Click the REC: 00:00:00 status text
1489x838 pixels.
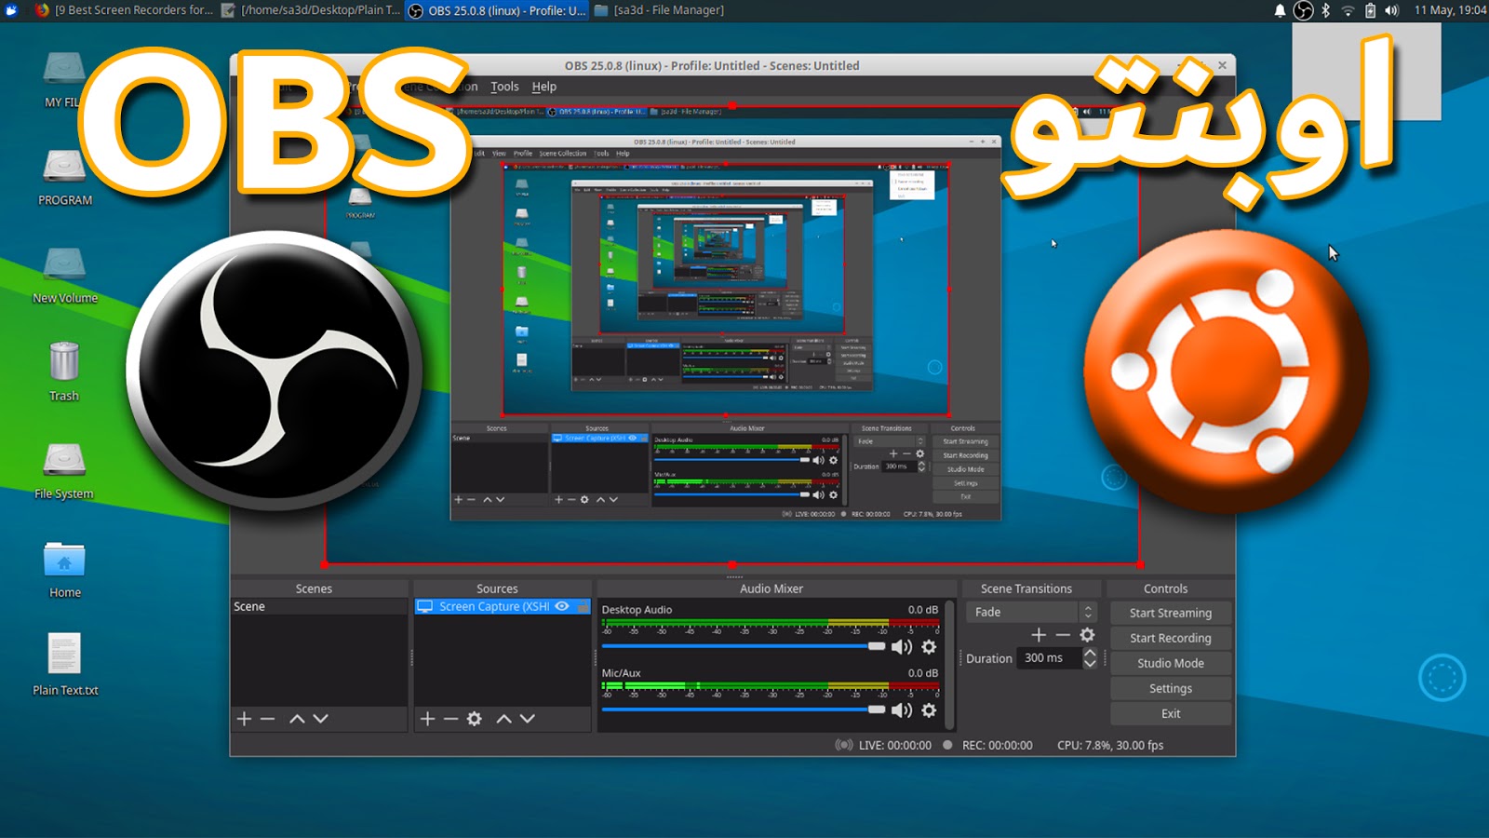point(997,745)
